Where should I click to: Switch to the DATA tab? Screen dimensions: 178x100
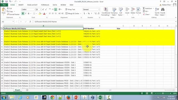[55, 5]
